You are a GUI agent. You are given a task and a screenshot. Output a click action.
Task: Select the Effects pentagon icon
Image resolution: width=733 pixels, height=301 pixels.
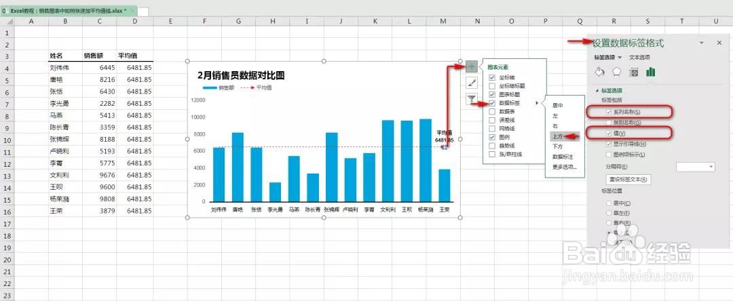tap(617, 72)
